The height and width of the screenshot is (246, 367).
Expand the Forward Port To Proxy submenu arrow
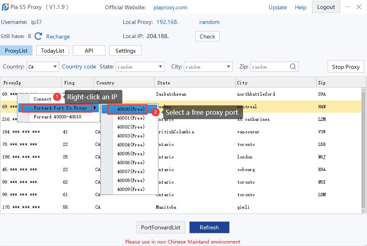95,108
